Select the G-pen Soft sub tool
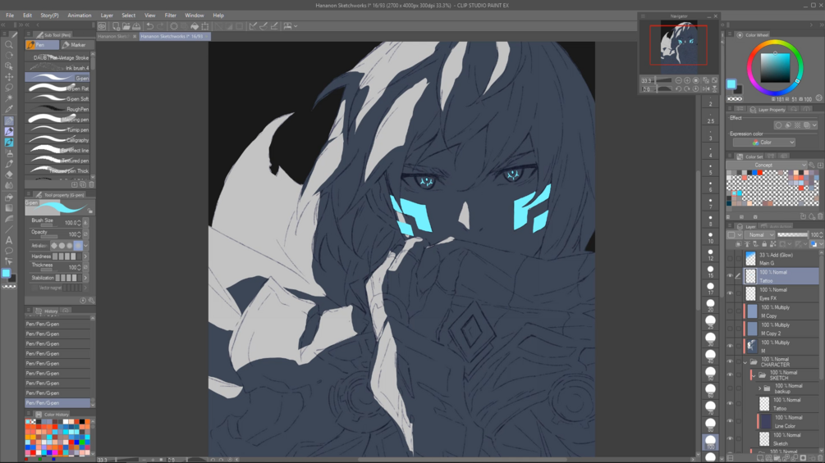 (57, 98)
